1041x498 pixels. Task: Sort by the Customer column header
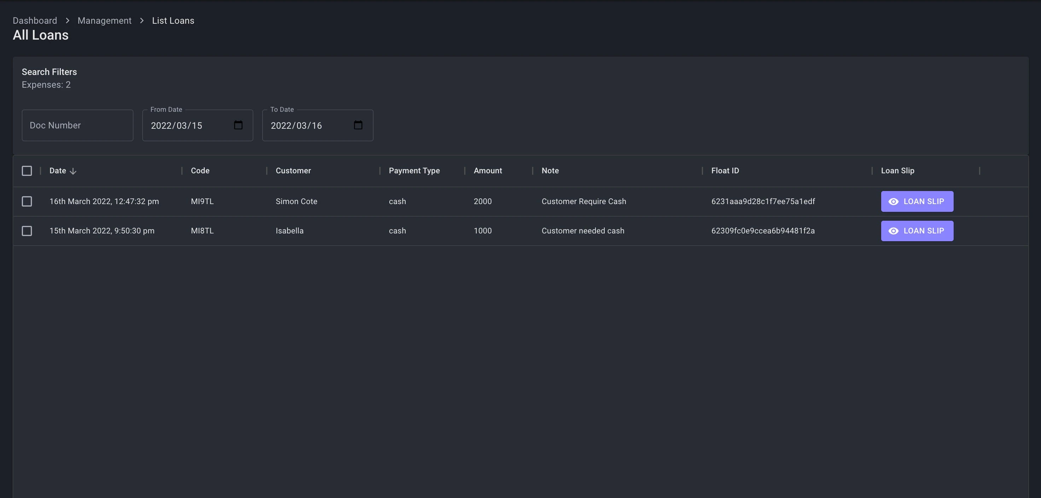[x=293, y=170]
